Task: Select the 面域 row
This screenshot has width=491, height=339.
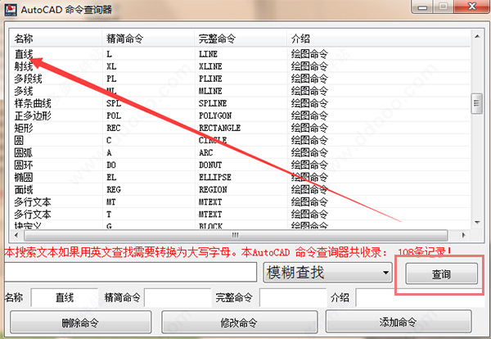Action: (240, 189)
